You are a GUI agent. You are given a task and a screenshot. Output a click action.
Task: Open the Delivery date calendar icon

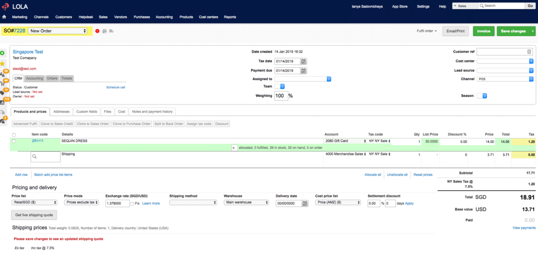tap(305, 203)
